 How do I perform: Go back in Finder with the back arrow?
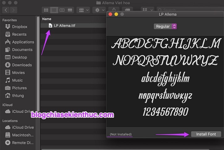6,10
